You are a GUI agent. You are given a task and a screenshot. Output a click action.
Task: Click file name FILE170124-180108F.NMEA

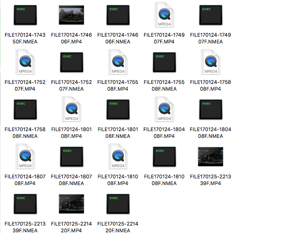(x=118, y=133)
